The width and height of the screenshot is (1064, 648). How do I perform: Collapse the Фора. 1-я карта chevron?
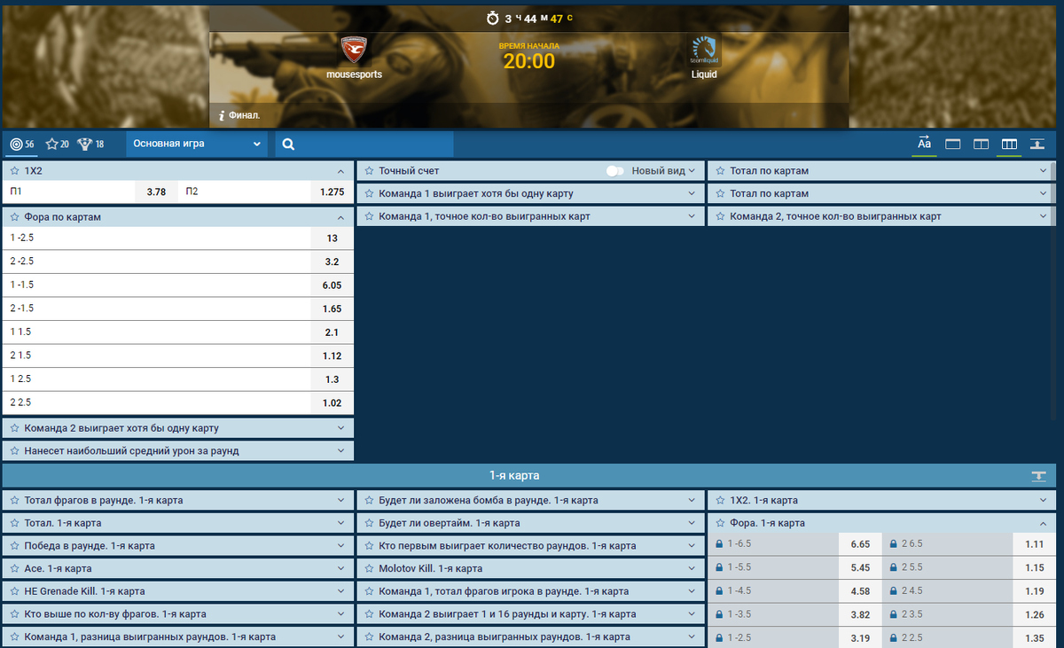(1044, 523)
